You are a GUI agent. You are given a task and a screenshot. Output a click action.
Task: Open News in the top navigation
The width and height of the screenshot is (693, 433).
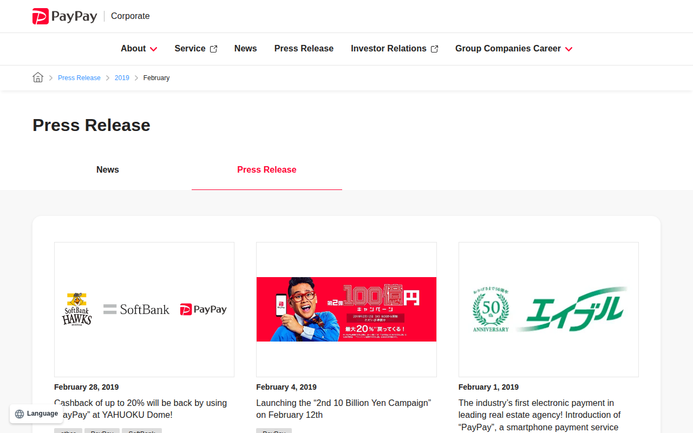[x=245, y=49]
